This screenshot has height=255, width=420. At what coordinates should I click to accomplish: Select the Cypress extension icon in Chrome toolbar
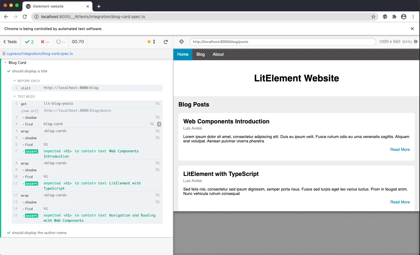[385, 17]
